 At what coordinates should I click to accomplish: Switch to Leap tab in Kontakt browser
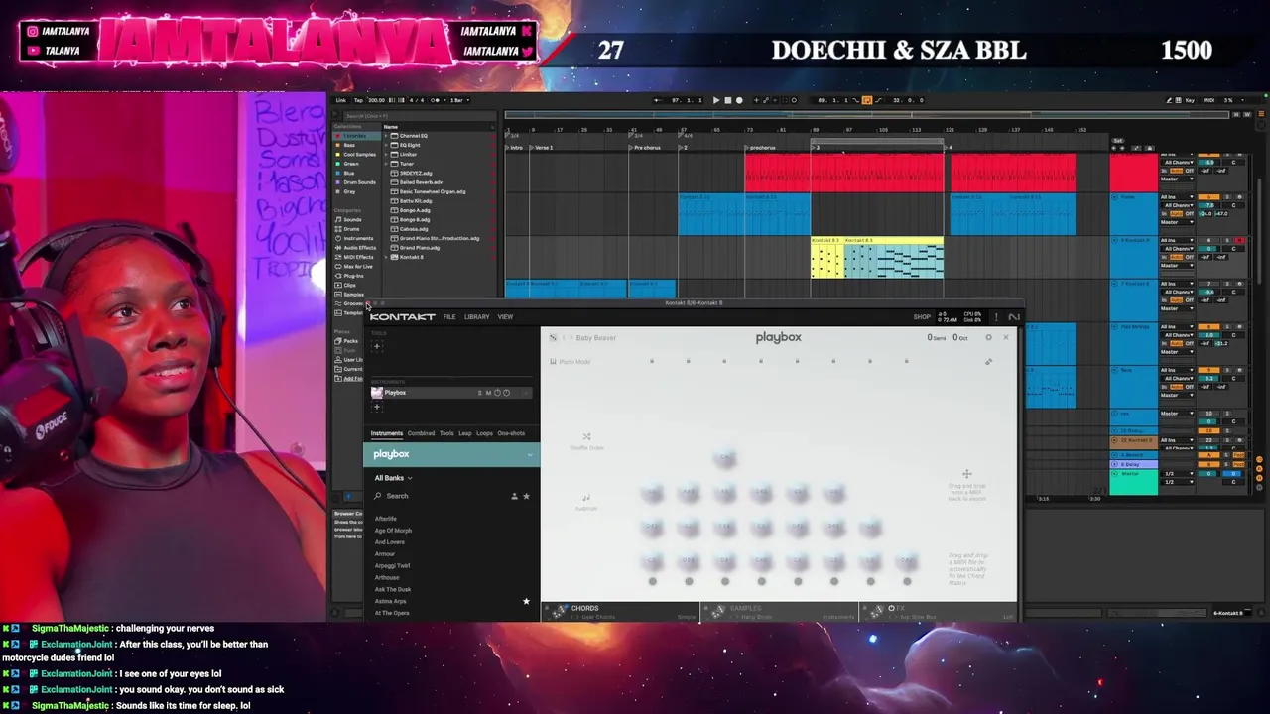[x=464, y=433]
